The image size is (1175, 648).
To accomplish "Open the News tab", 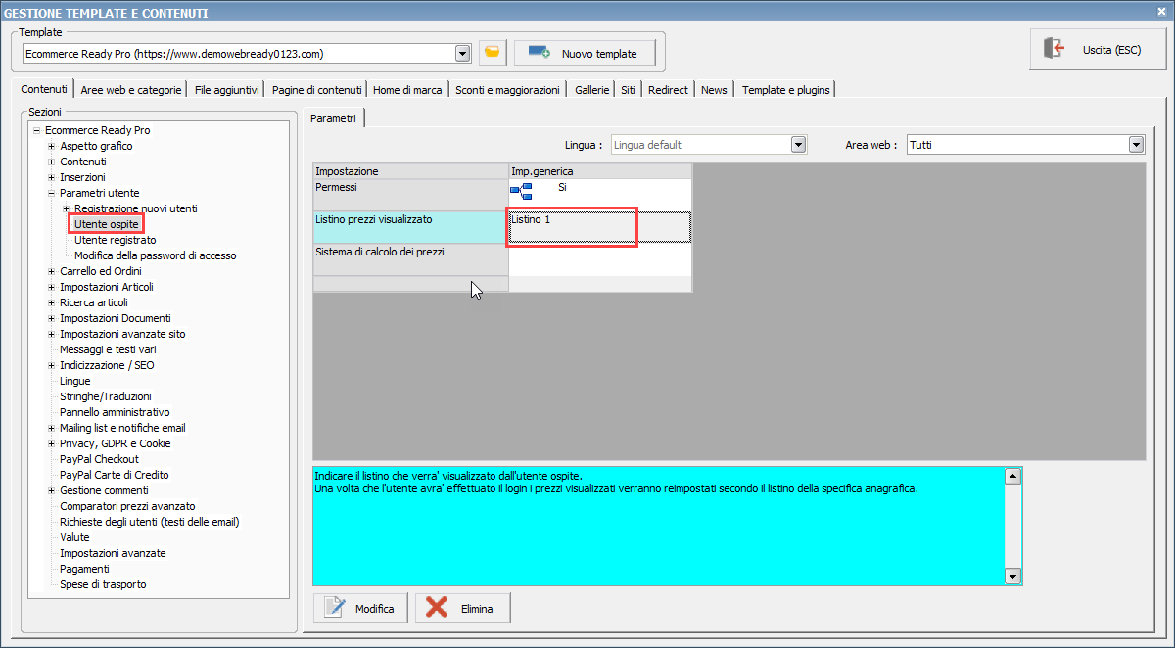I will (714, 90).
